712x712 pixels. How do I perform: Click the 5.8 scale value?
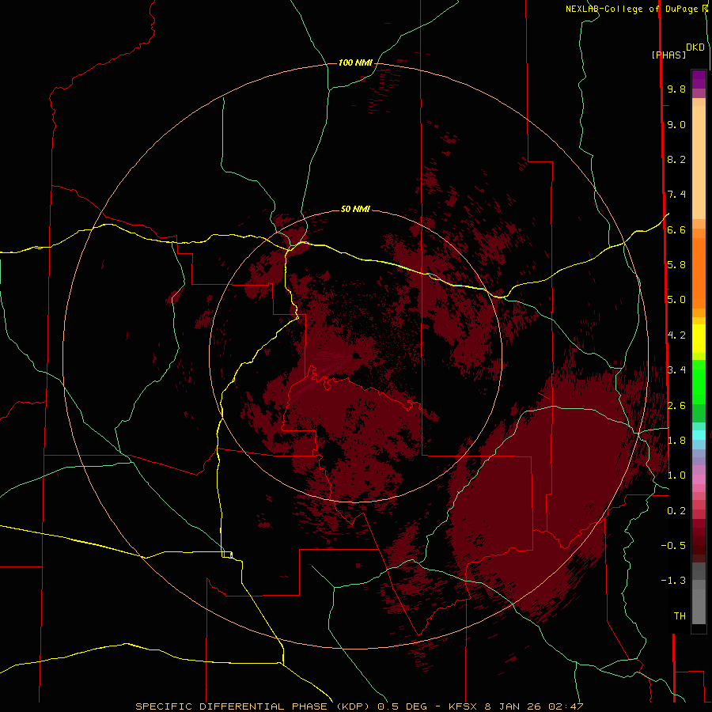point(676,265)
